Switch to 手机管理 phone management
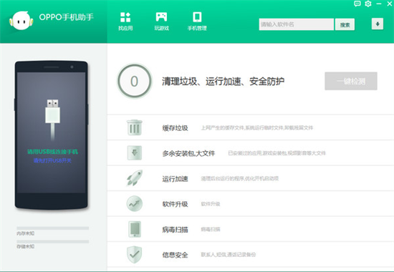 (197, 21)
